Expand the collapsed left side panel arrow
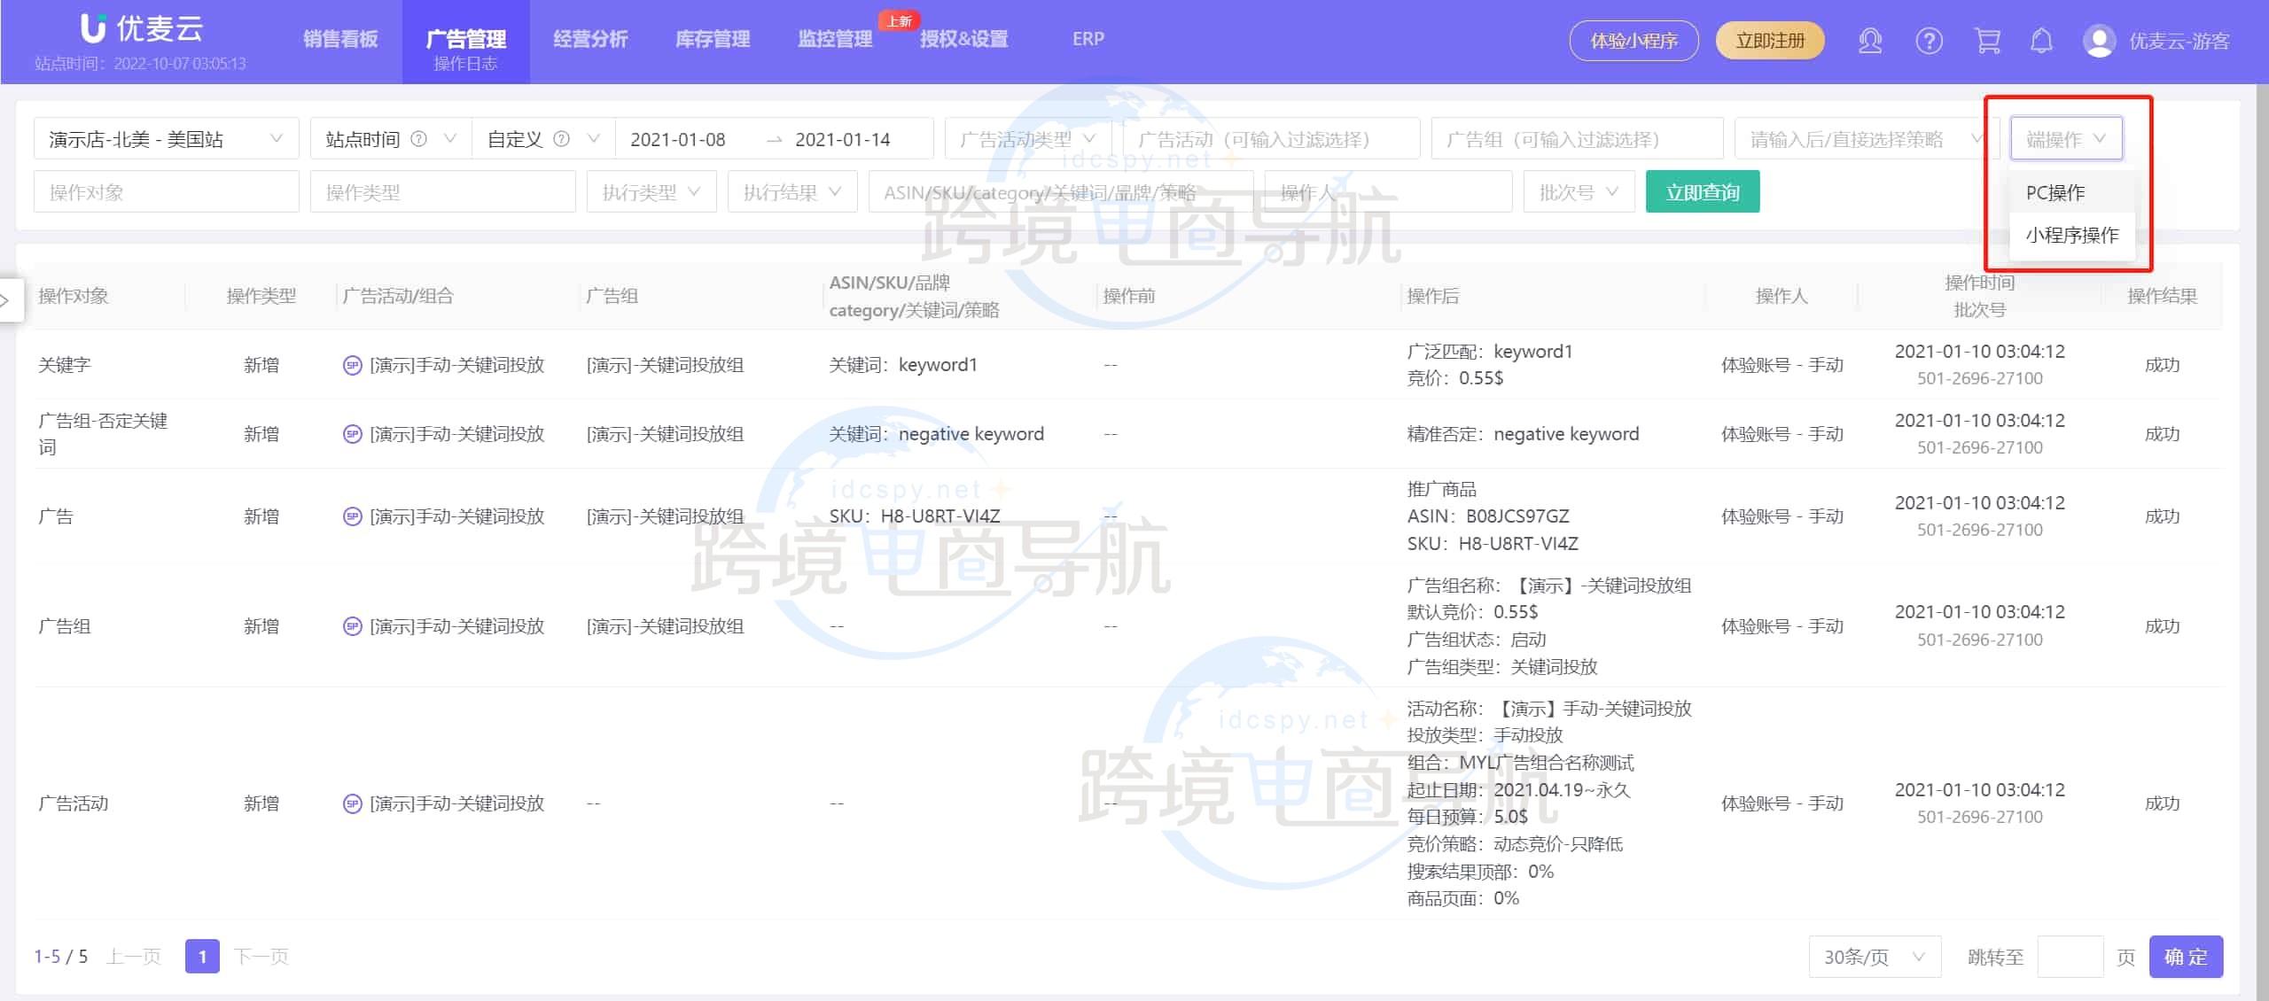2269x1001 pixels. (9, 300)
